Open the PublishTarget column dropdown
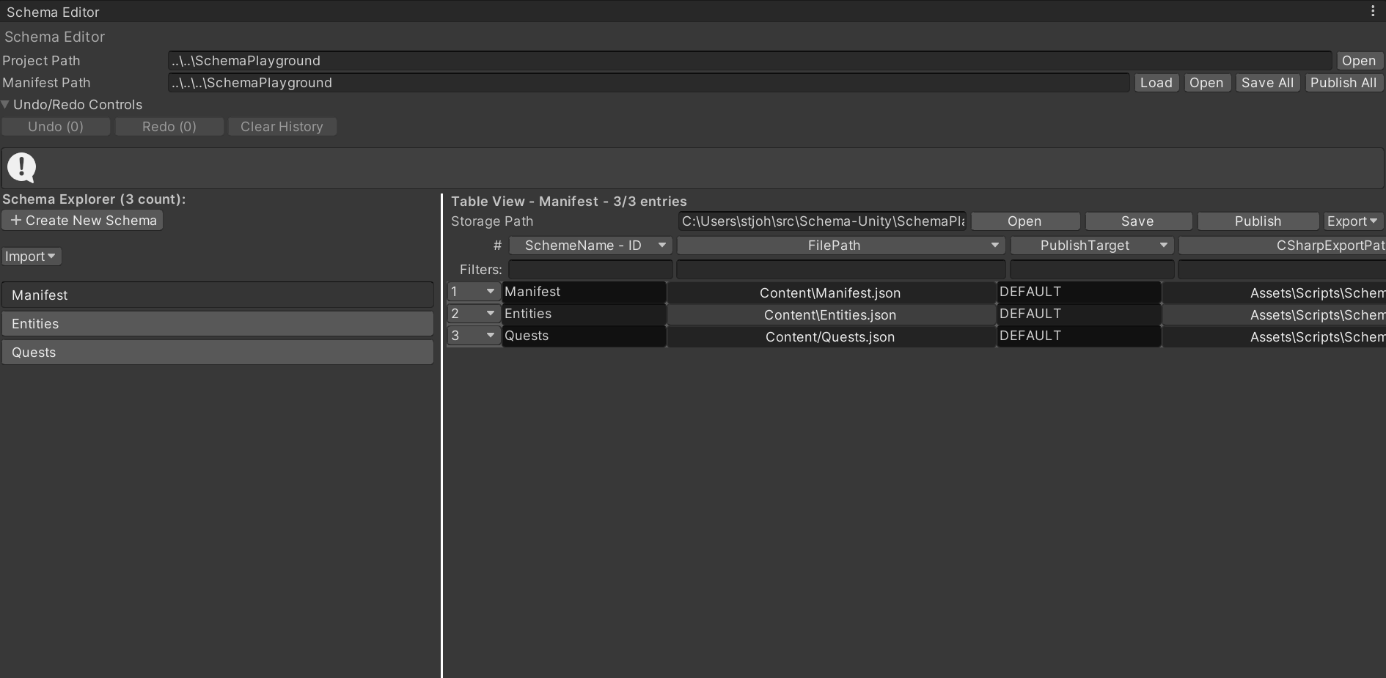This screenshot has height=678, width=1386. 1165,246
